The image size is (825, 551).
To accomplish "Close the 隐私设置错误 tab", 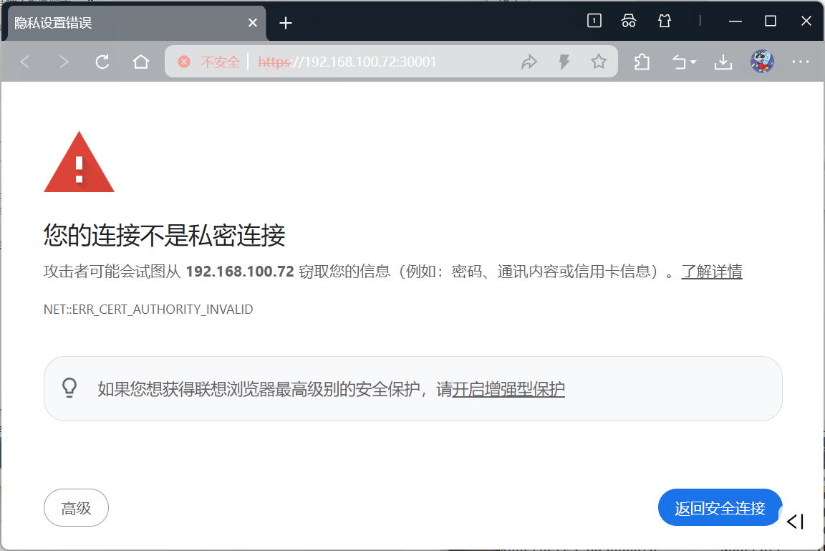I will (x=253, y=23).
